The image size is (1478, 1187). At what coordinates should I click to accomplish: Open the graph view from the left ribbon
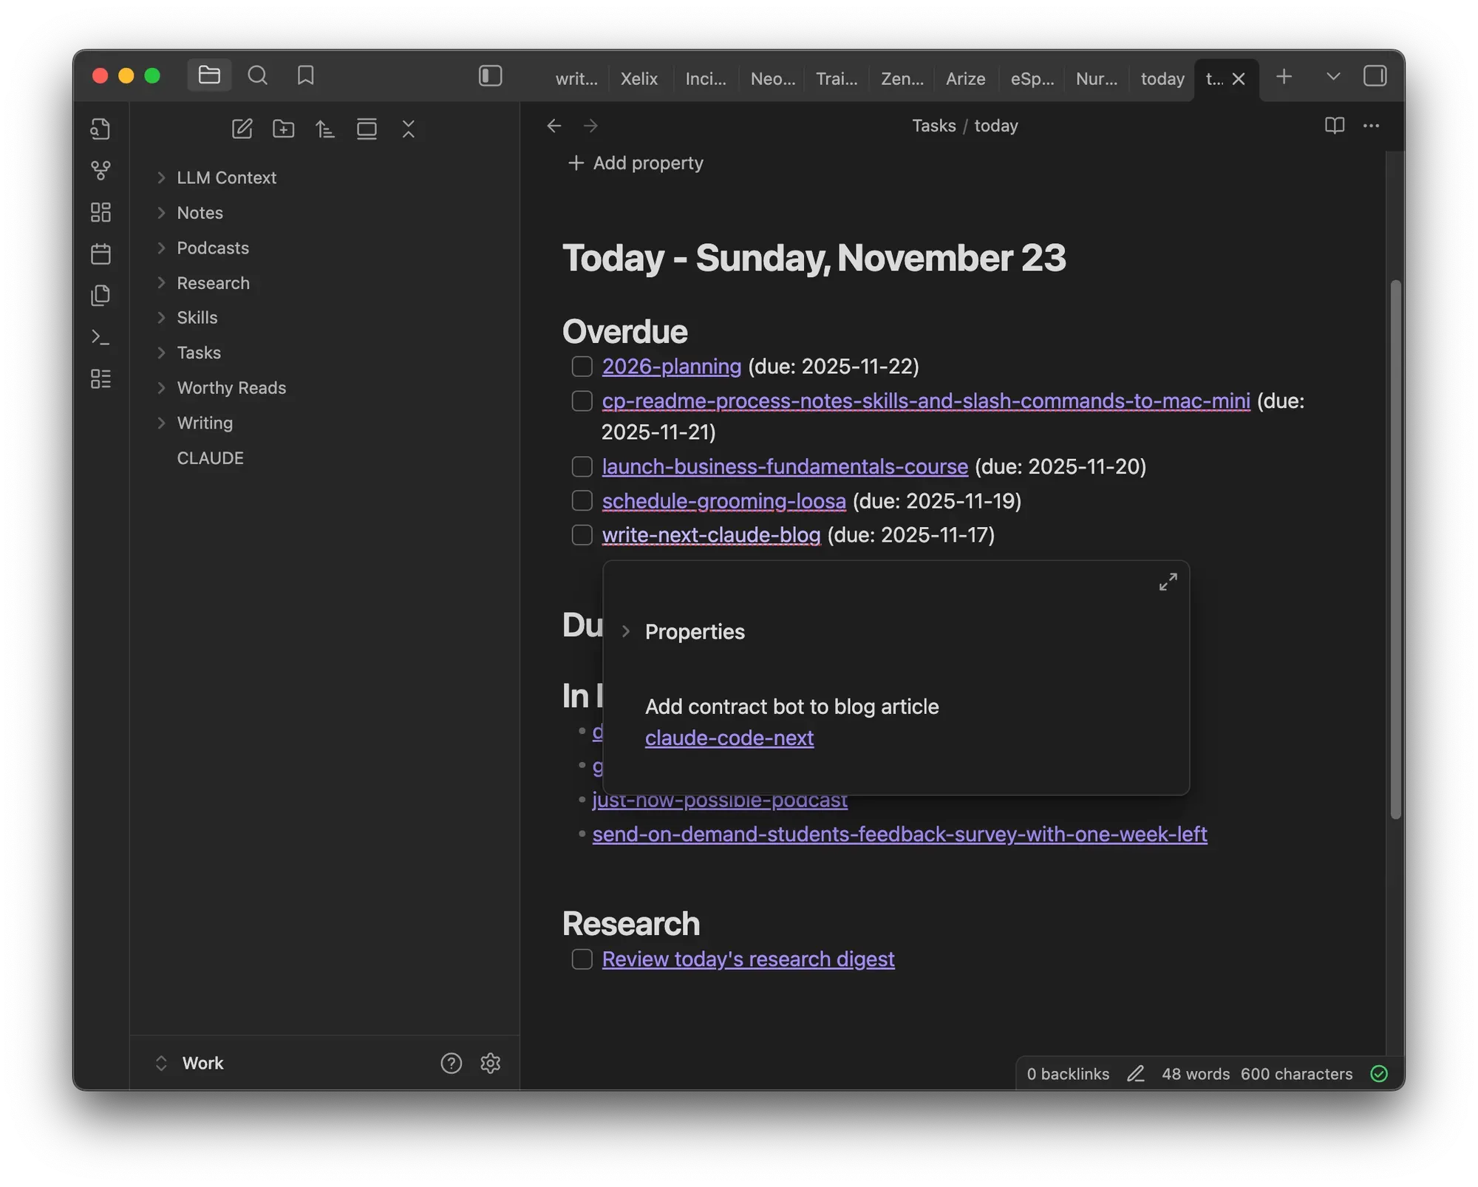[101, 171]
